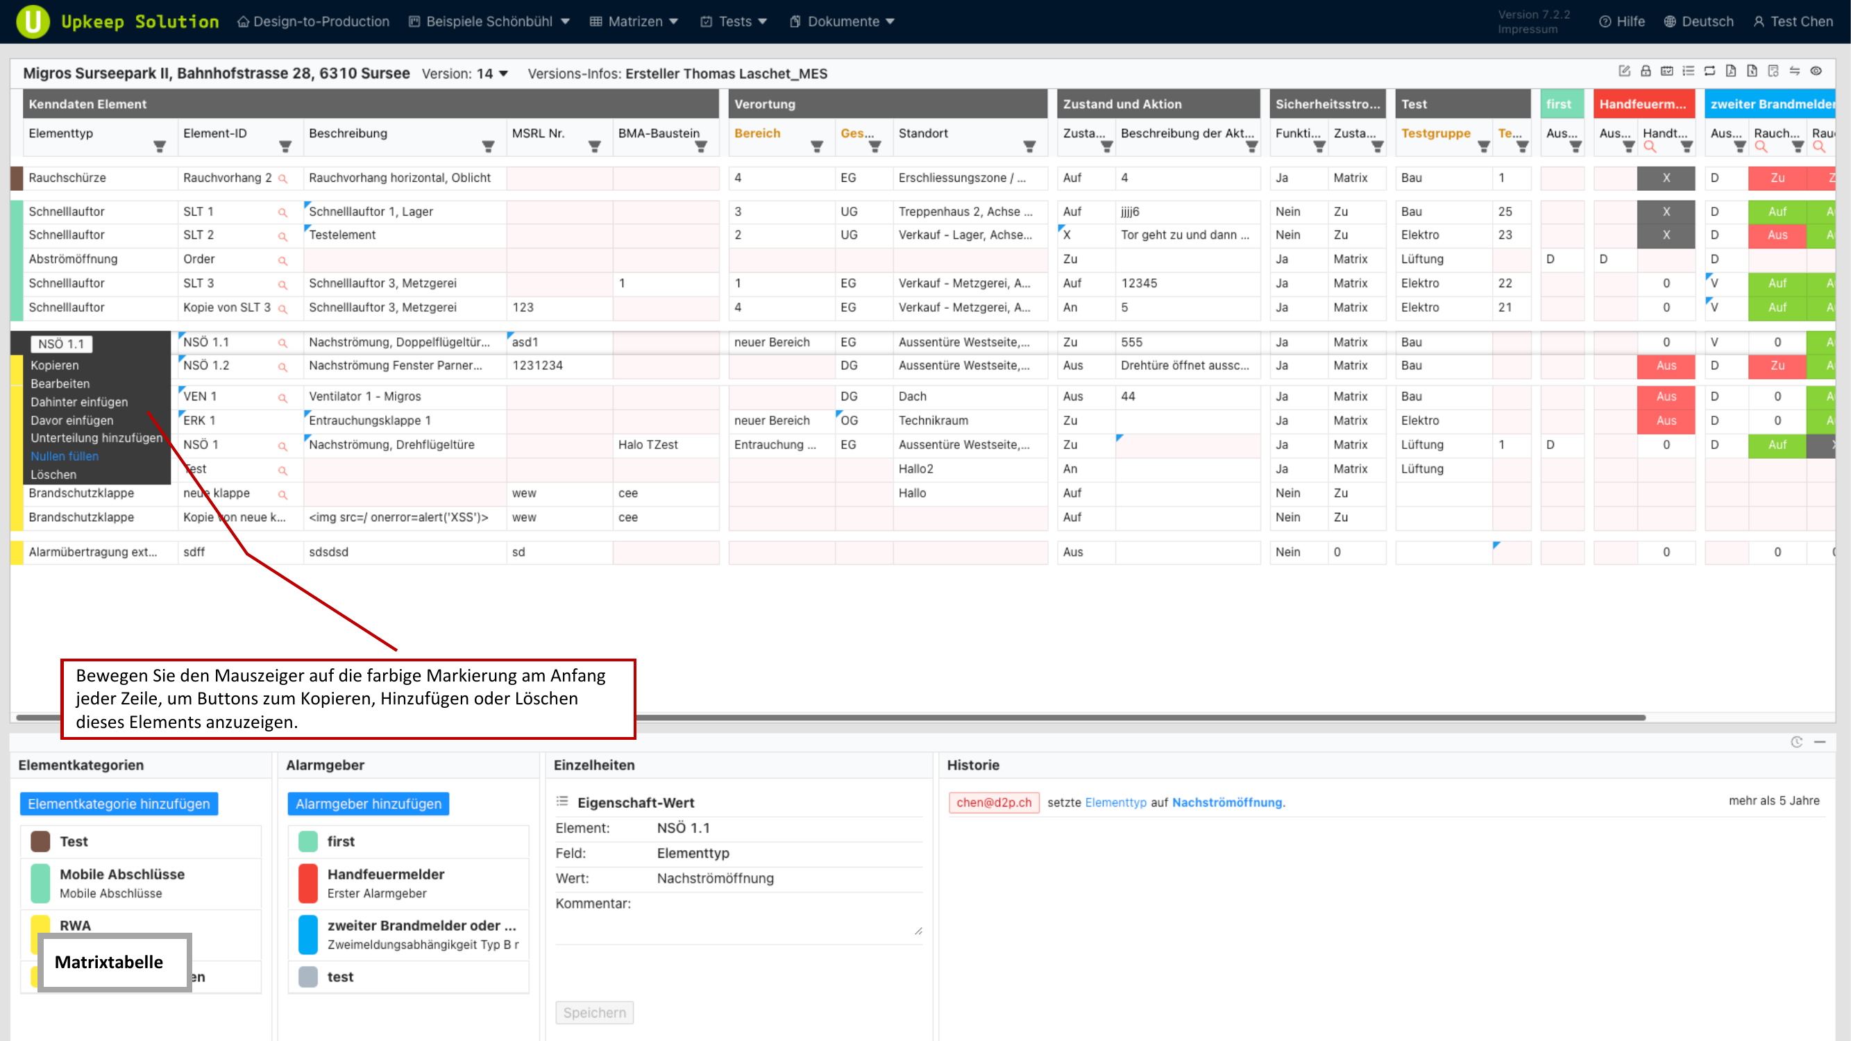Open the Dokumente dropdown menu
Screen dimensions: 1851x1041
(842, 22)
